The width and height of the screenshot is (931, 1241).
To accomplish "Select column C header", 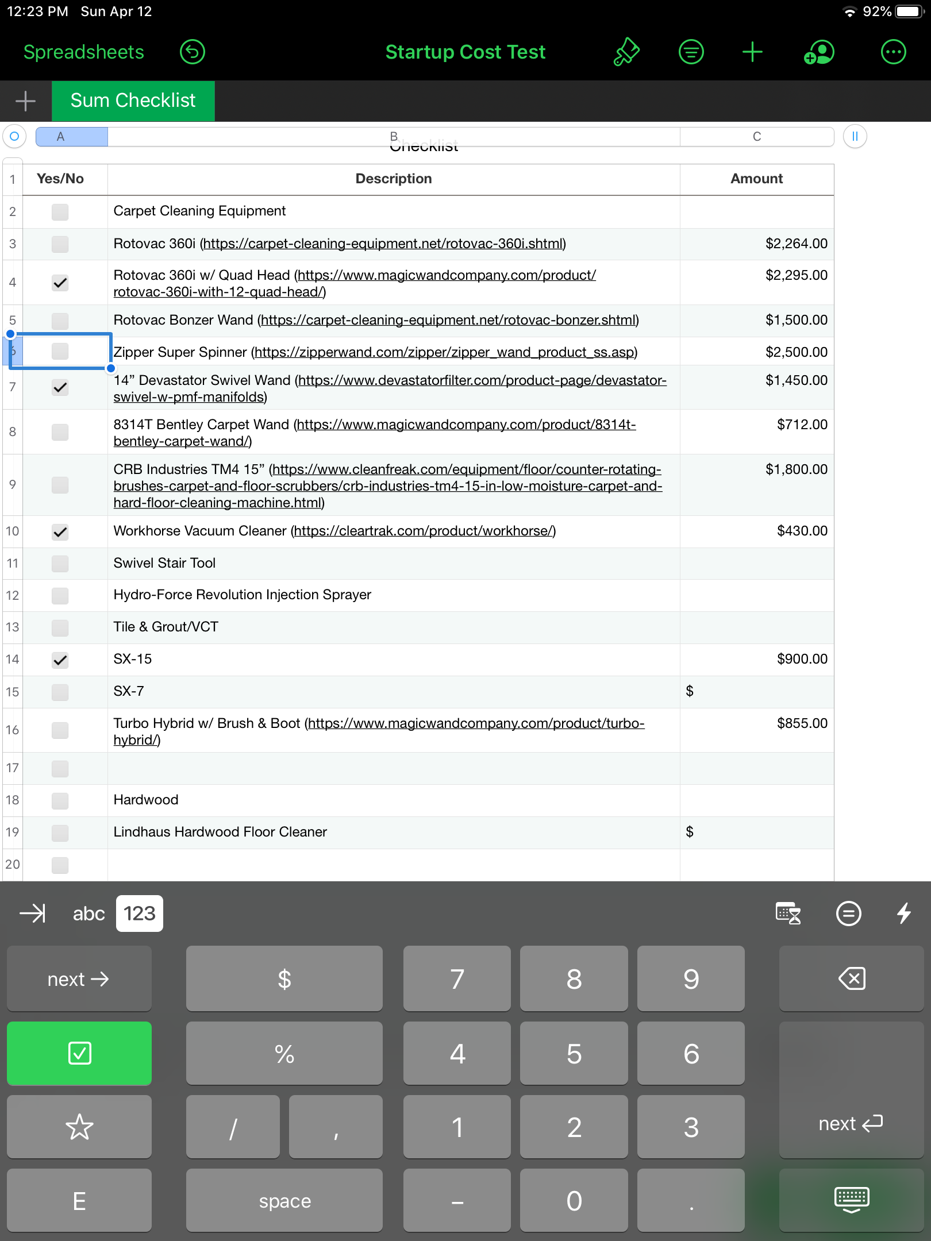I will coord(756,137).
